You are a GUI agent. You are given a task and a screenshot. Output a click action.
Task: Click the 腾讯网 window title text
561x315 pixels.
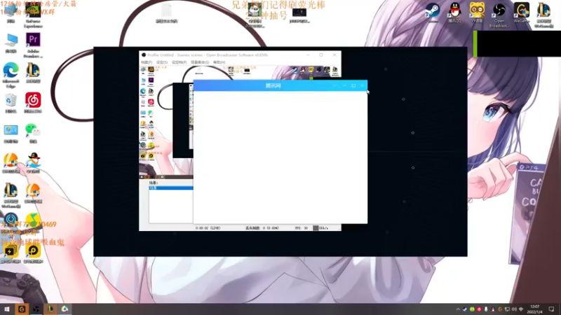[x=273, y=85]
